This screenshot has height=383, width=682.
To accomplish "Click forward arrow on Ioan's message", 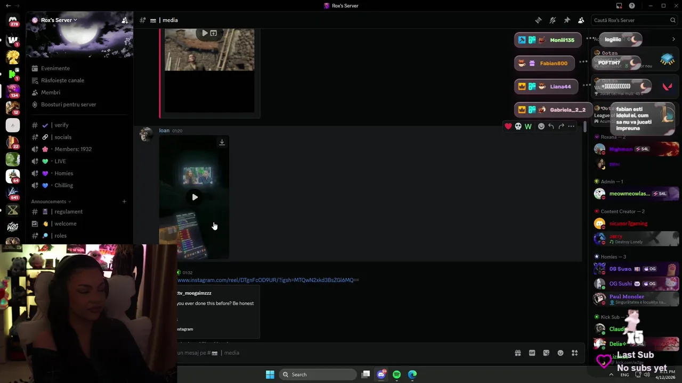I will click(x=561, y=126).
